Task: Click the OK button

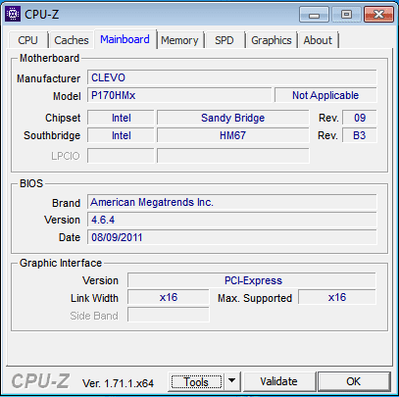Action: point(354,381)
